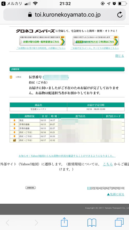Go to page [5]

click(103, 188)
